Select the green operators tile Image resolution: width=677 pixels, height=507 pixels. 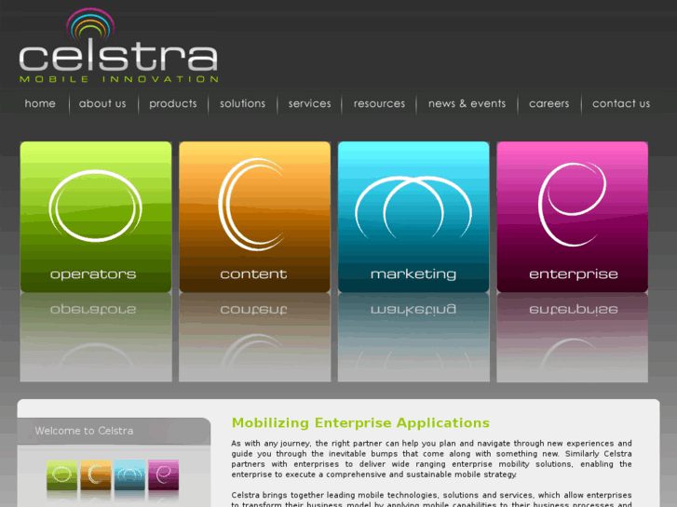click(x=96, y=217)
